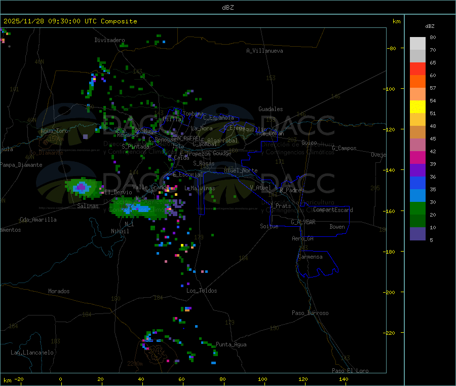456x386 pixels.
Task: Click the 'V_Atuel' label
Action: (260, 188)
